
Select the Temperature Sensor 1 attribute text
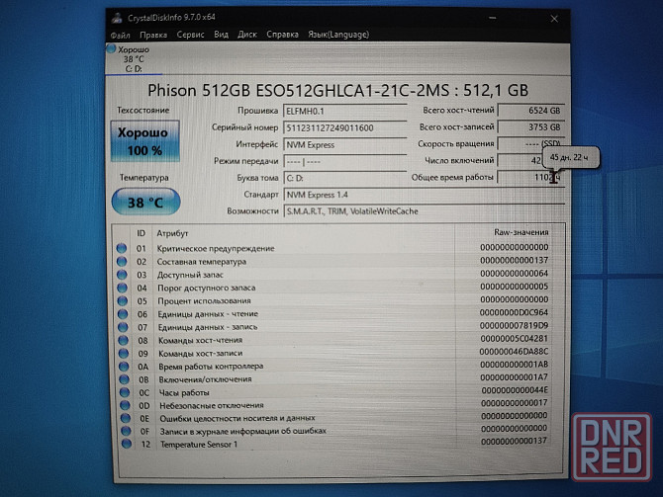[199, 445]
